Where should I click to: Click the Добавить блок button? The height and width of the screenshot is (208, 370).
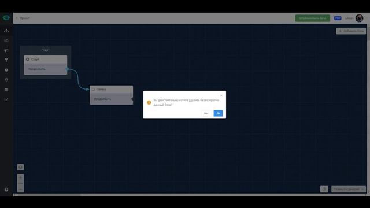click(x=351, y=31)
